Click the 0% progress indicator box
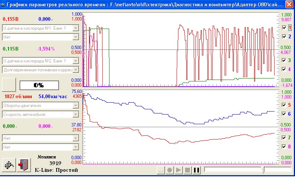295x177 pixels. click(x=39, y=85)
